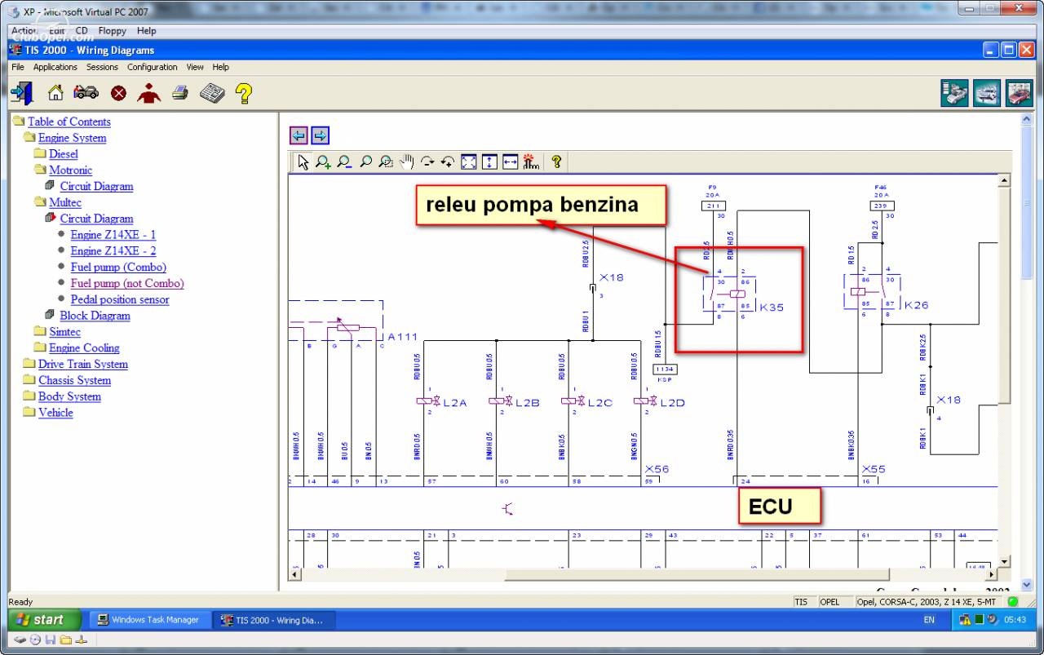1044x655 pixels.
Task: Open Circuit Diagram under Motronic
Action: tap(96, 186)
